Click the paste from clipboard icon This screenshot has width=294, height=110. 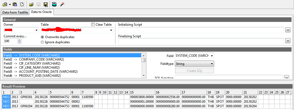point(15,4)
